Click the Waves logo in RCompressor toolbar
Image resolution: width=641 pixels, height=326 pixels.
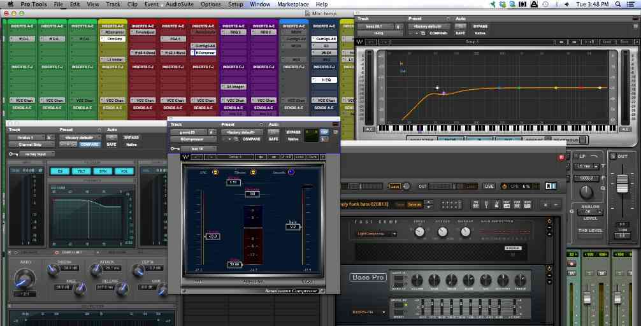point(185,157)
